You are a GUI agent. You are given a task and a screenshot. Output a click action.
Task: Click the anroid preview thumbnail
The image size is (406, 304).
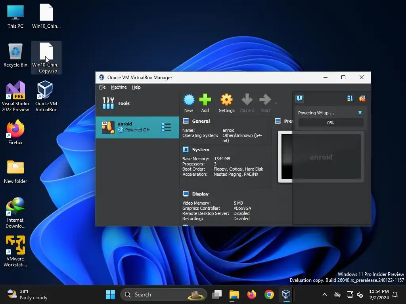321,157
